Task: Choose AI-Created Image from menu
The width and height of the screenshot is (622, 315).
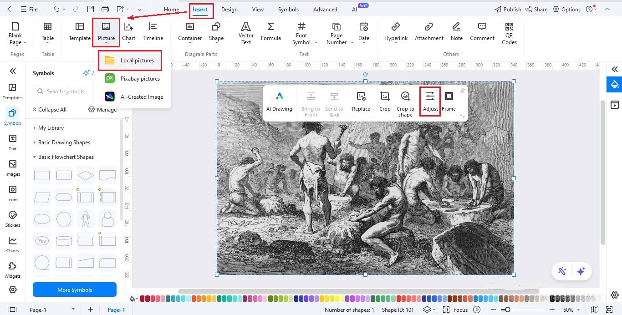Action: click(133, 97)
